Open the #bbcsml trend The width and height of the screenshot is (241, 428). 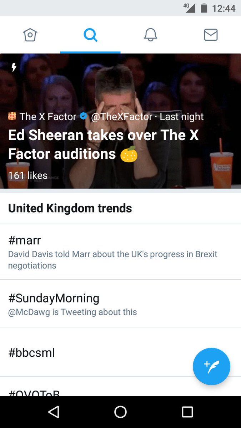pyautogui.click(x=32, y=353)
